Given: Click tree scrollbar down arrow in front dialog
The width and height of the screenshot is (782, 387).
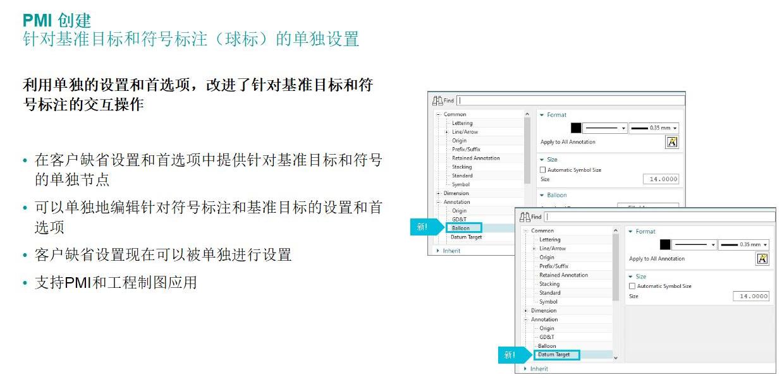Looking at the screenshot, I should point(616,358).
